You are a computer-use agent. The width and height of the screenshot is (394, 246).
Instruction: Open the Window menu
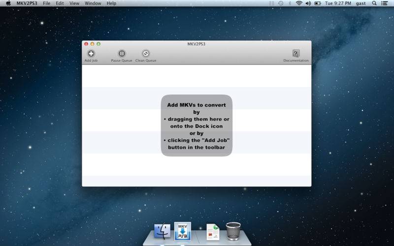pyautogui.click(x=93, y=3)
